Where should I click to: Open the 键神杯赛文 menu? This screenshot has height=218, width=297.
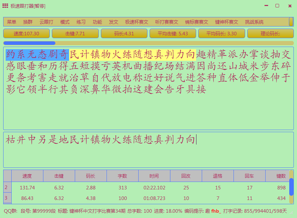[226, 22]
